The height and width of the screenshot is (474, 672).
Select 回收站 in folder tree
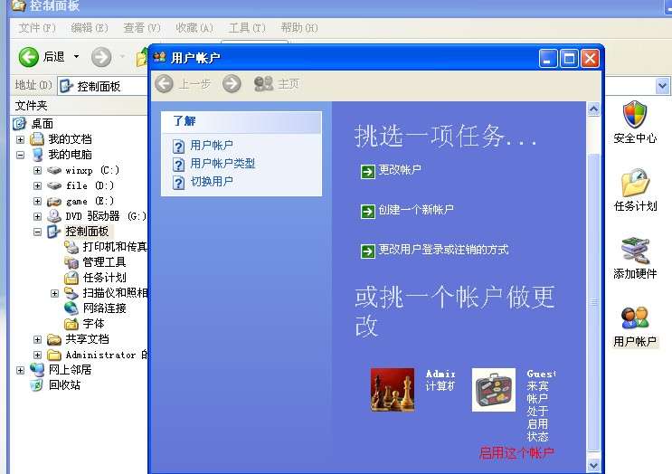(x=64, y=384)
